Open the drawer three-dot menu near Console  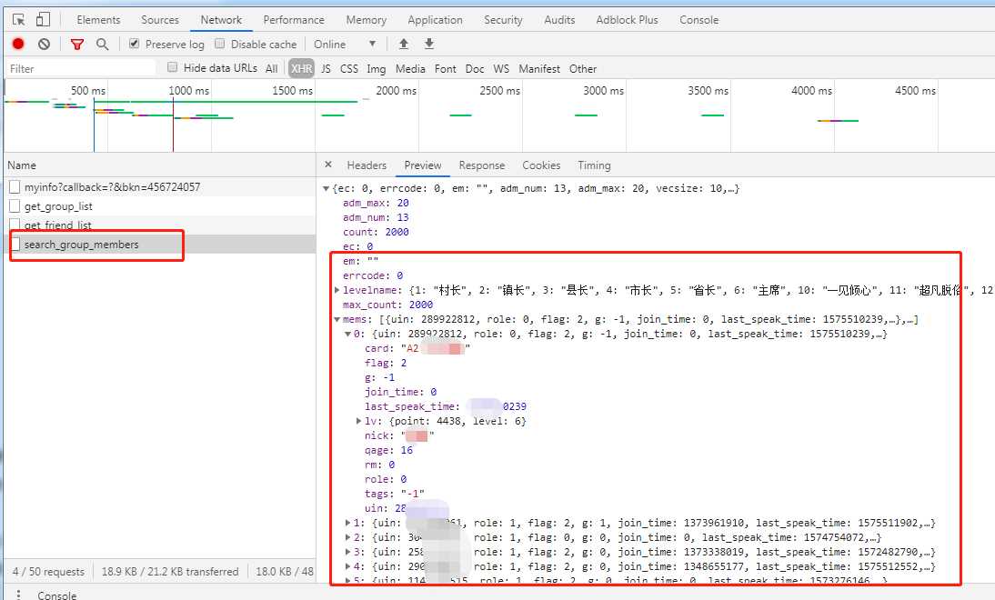[x=18, y=595]
